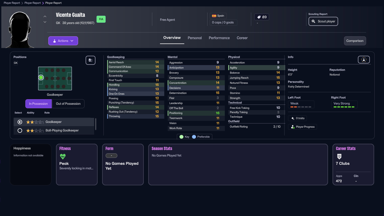The image size is (384, 216).
Task: Click the Vicente Guaita name heading
Action: tap(71, 15)
